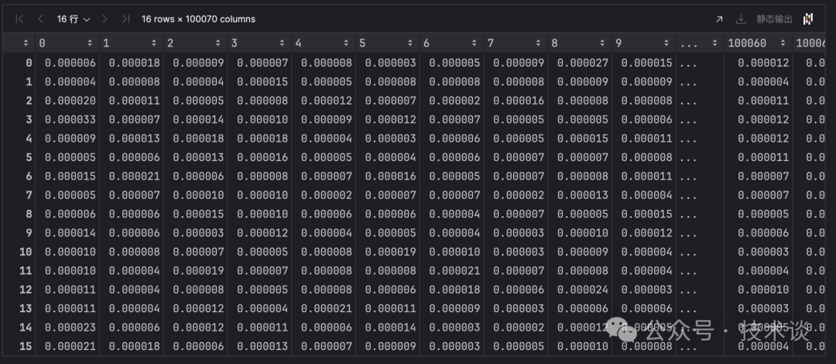Click the download table icon
Image resolution: width=836 pixels, height=364 pixels.
click(741, 19)
